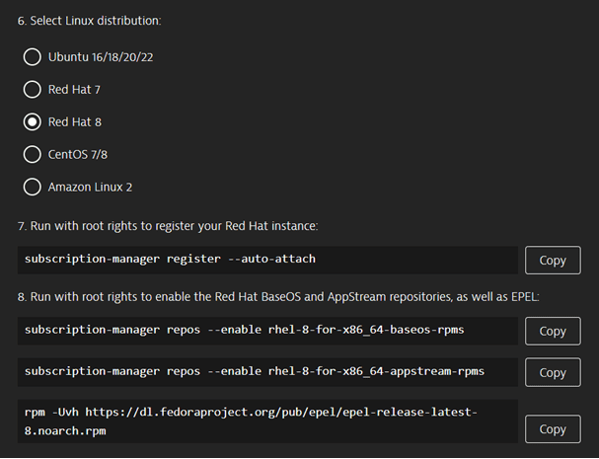Click the register --auto-attach code block
The width and height of the screenshot is (599, 459).
pyautogui.click(x=170, y=260)
